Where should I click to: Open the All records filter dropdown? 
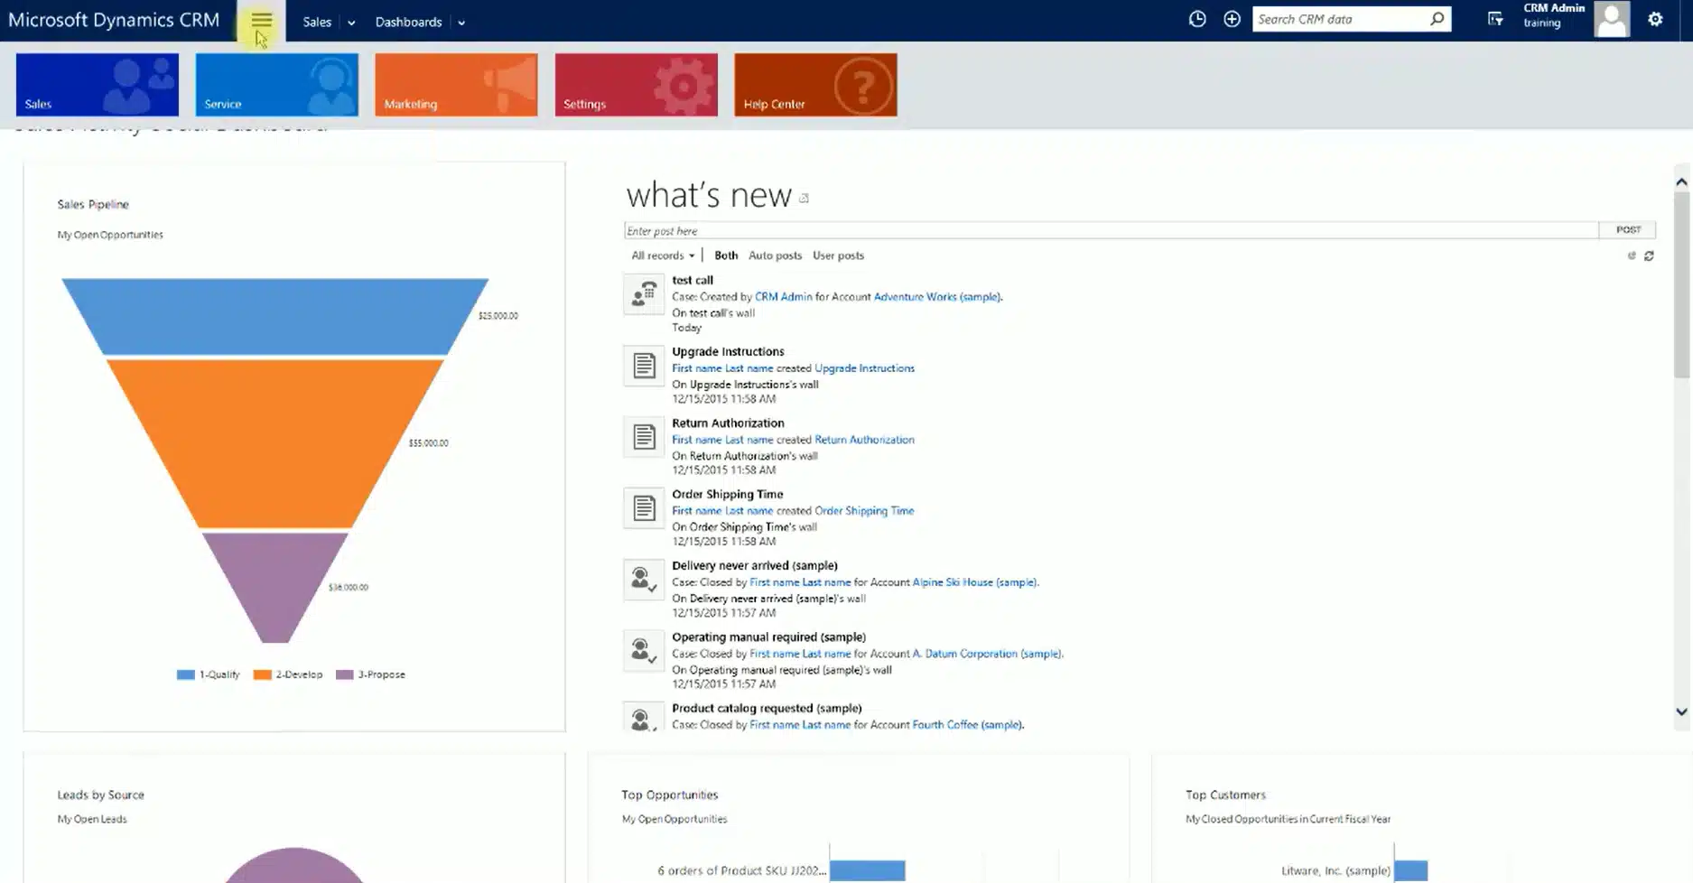coord(663,256)
